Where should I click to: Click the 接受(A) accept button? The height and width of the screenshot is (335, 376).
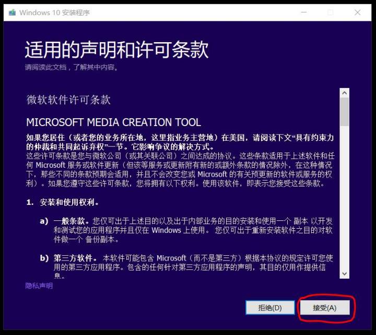(x=325, y=308)
